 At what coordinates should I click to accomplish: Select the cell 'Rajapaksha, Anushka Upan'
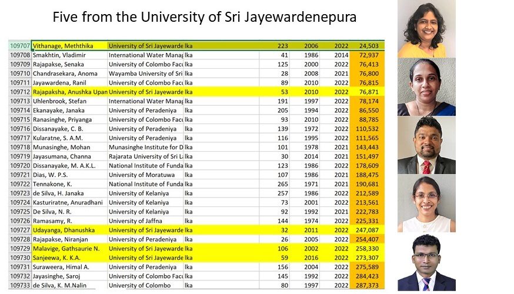(x=69, y=92)
